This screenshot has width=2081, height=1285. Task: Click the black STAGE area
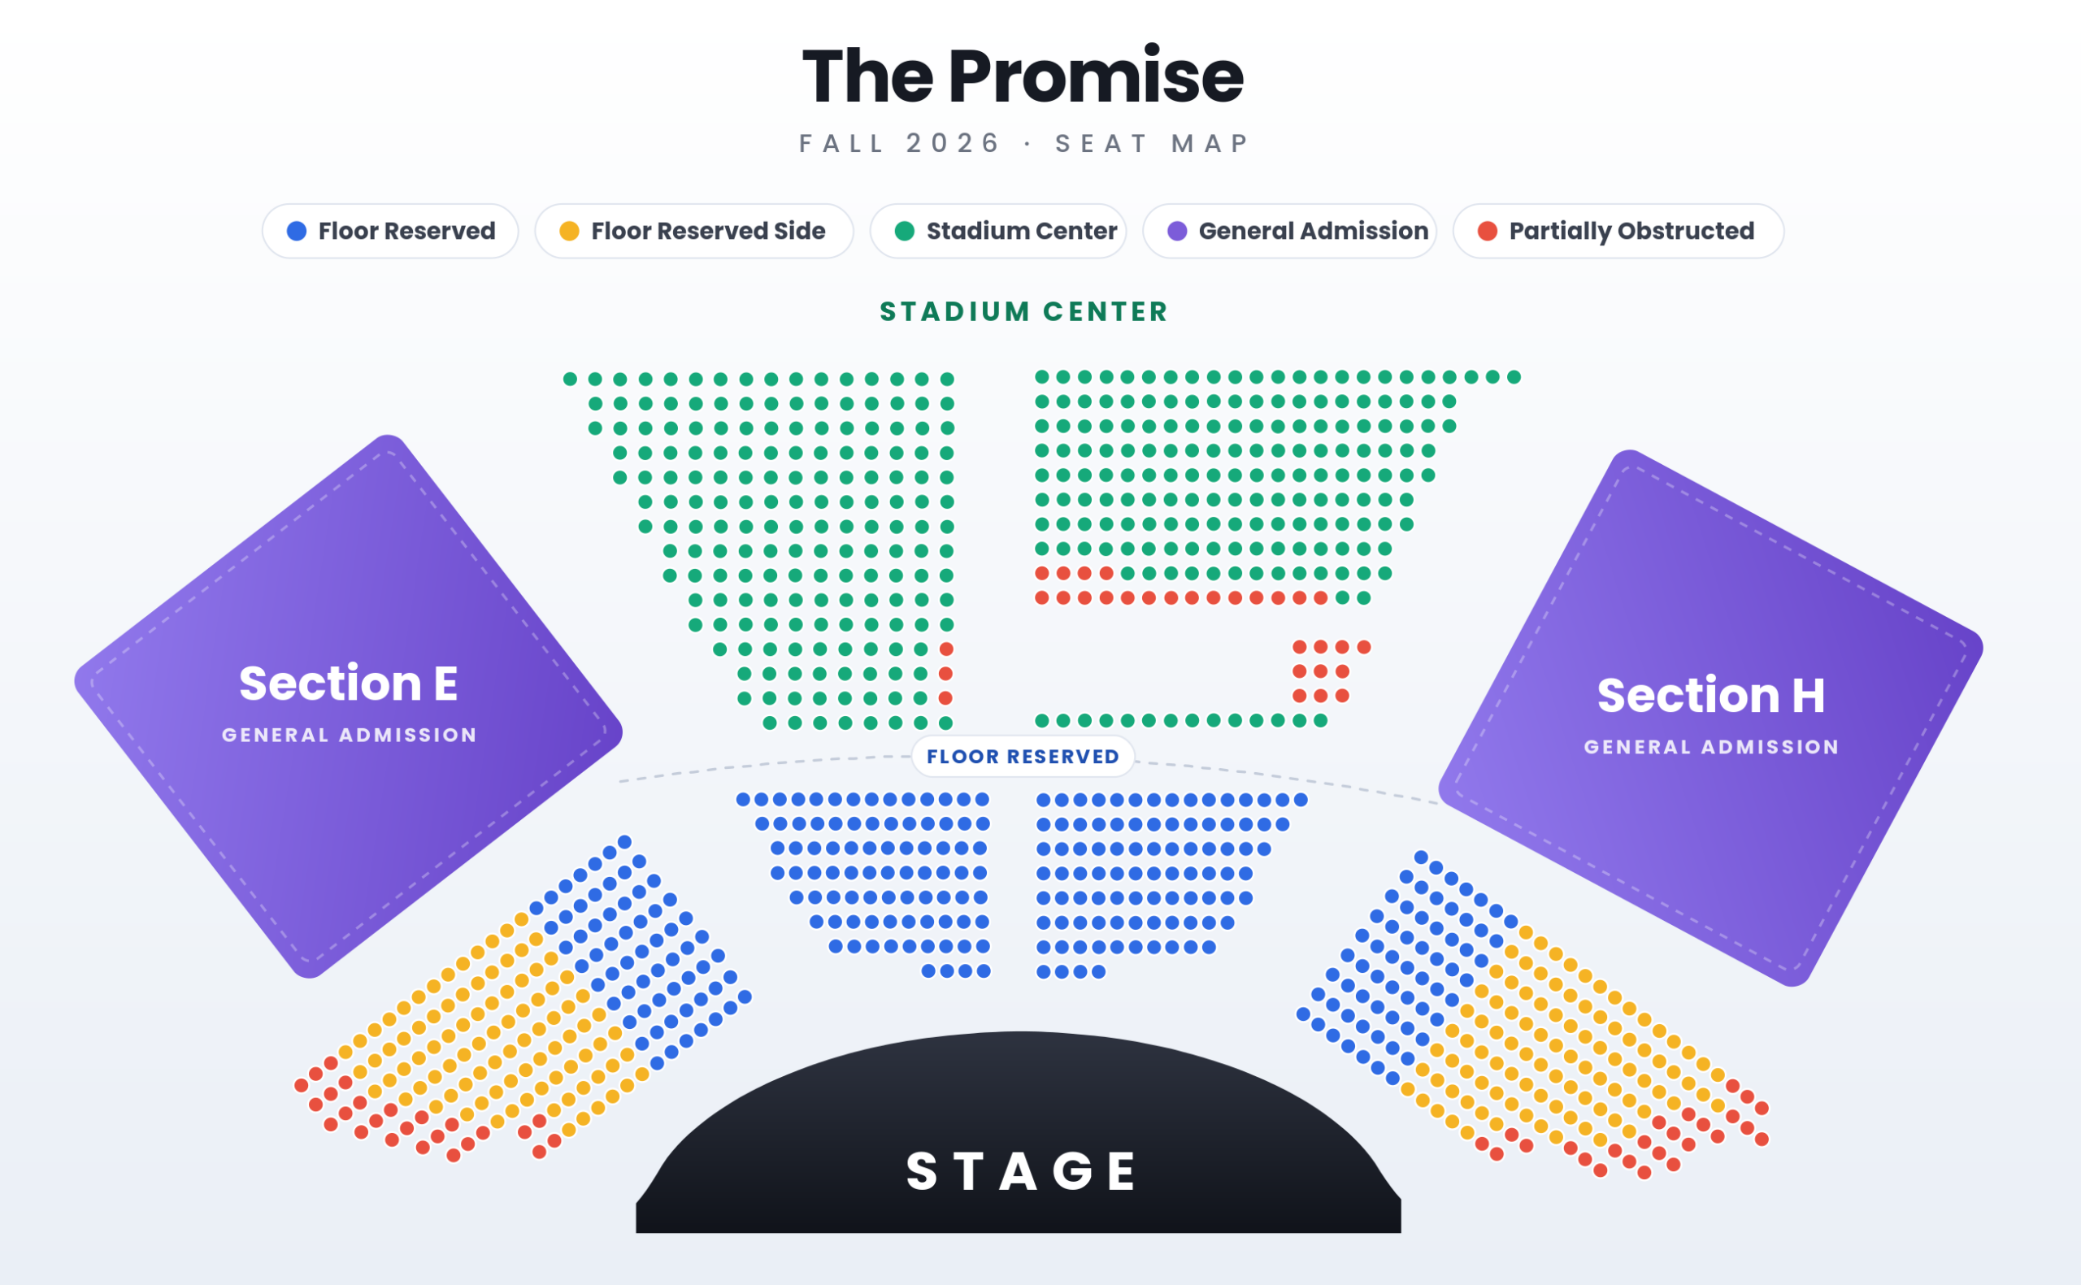tap(1019, 1133)
